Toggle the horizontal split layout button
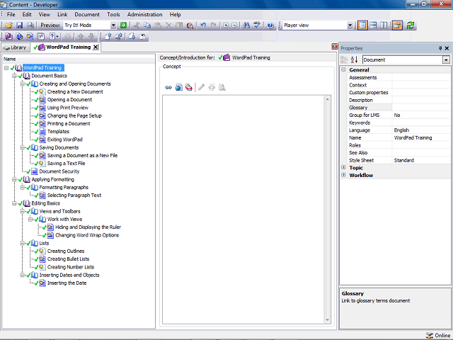The image size is (453, 340). (373, 25)
